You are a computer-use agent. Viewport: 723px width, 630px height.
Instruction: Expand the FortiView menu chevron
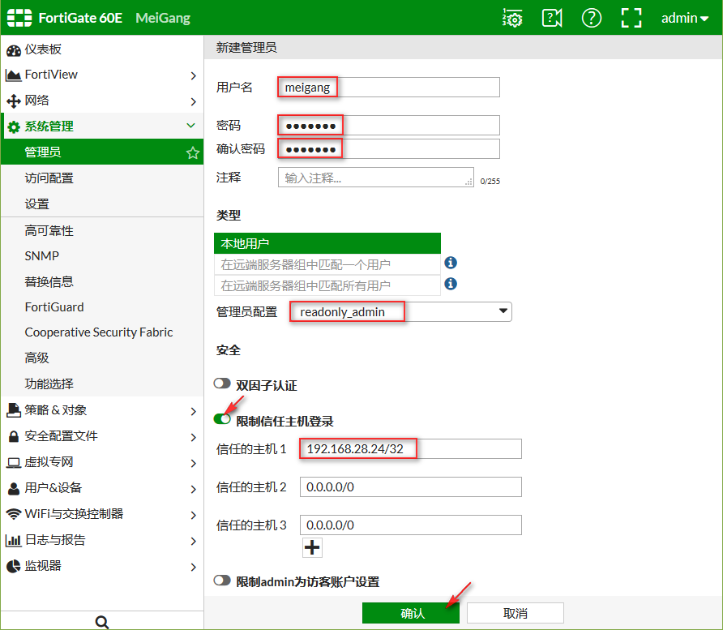[x=194, y=75]
